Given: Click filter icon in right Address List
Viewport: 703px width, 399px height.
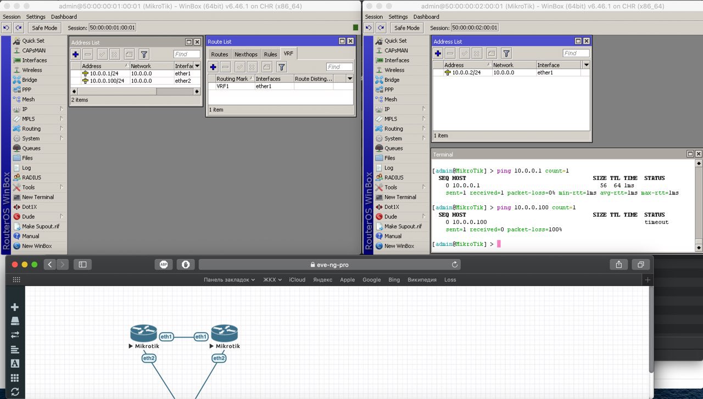Looking at the screenshot, I should coord(506,53).
